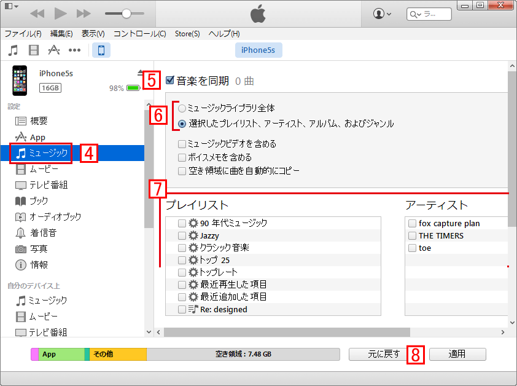Open the iTunes menu at top-left corner

click(x=10, y=6)
